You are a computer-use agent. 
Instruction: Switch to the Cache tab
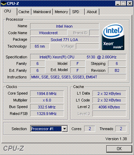coord(24,12)
